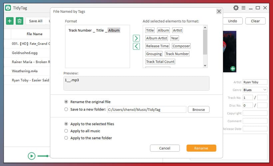The width and height of the screenshot is (273, 166).
Task: Open the settings gear icon
Action: coord(236,8)
